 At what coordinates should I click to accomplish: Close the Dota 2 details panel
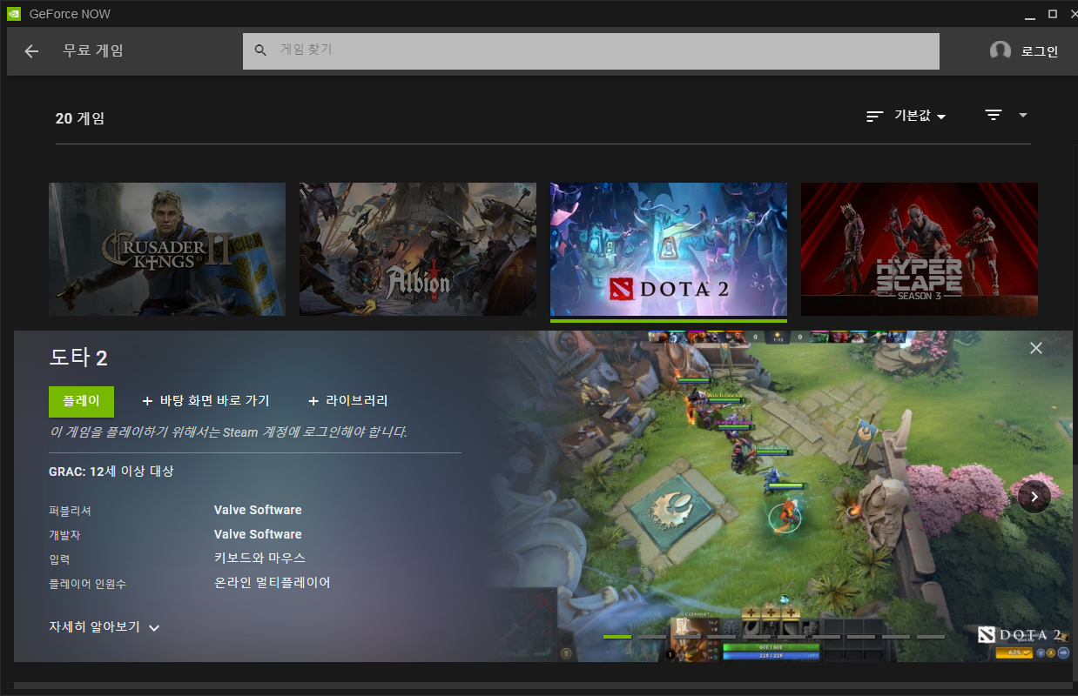coord(1035,348)
